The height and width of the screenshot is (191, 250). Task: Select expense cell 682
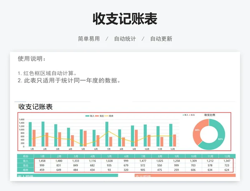pyautogui.click(x=92, y=165)
